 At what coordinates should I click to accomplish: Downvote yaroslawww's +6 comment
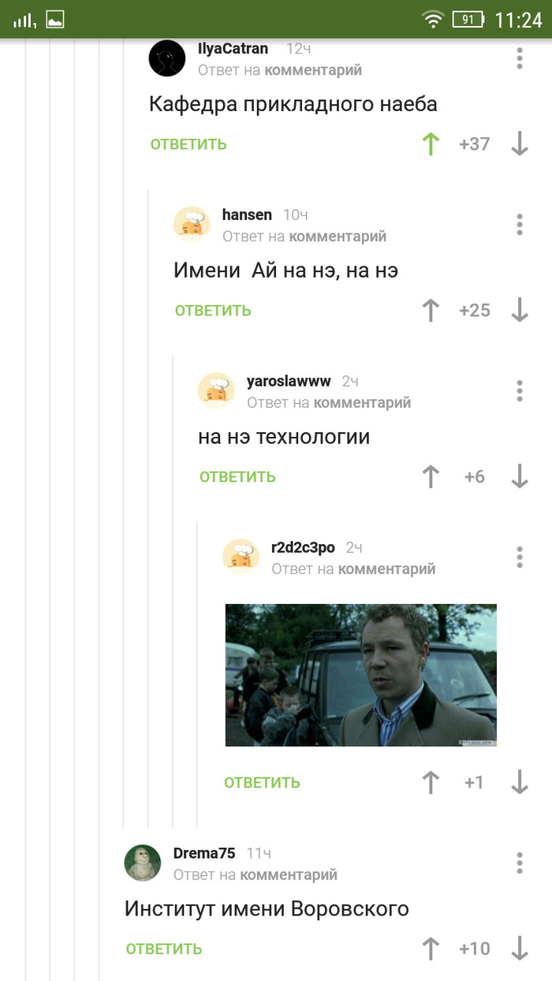pyautogui.click(x=519, y=476)
